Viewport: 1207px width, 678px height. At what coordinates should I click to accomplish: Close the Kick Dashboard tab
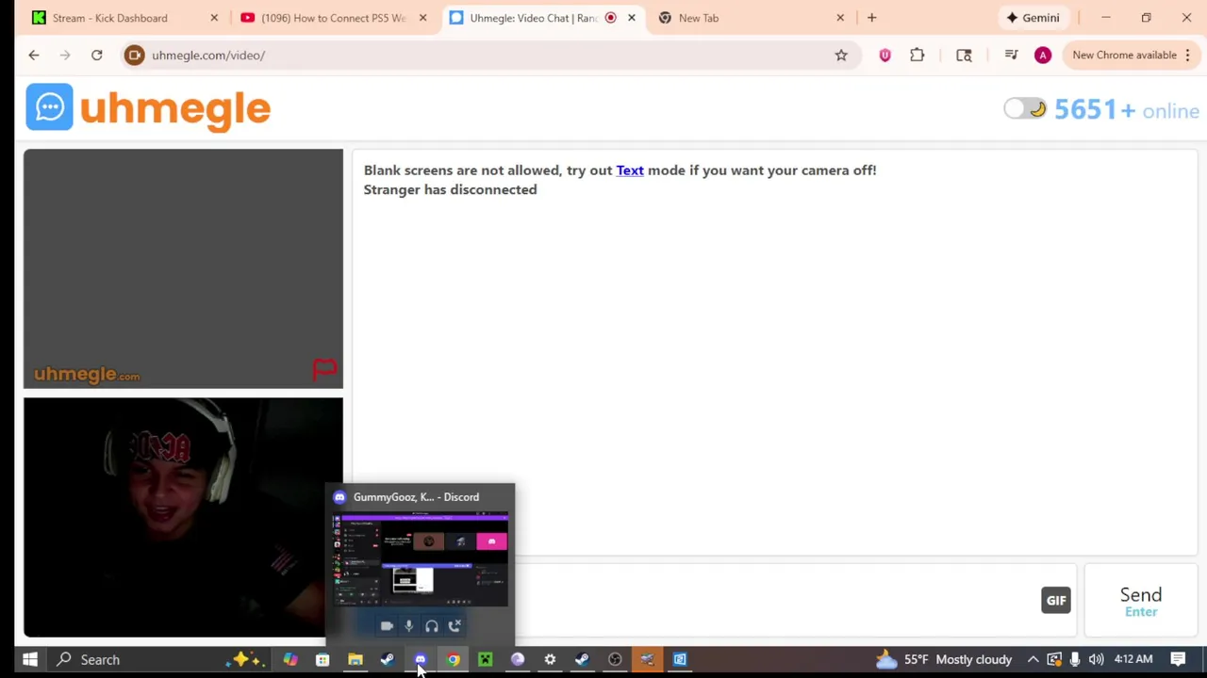(214, 18)
